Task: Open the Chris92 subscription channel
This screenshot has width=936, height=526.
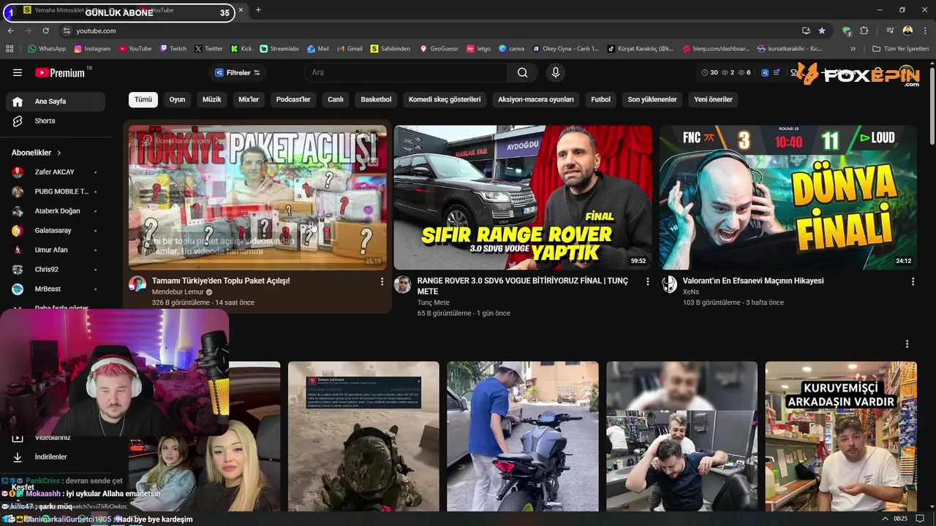Action: point(56,270)
